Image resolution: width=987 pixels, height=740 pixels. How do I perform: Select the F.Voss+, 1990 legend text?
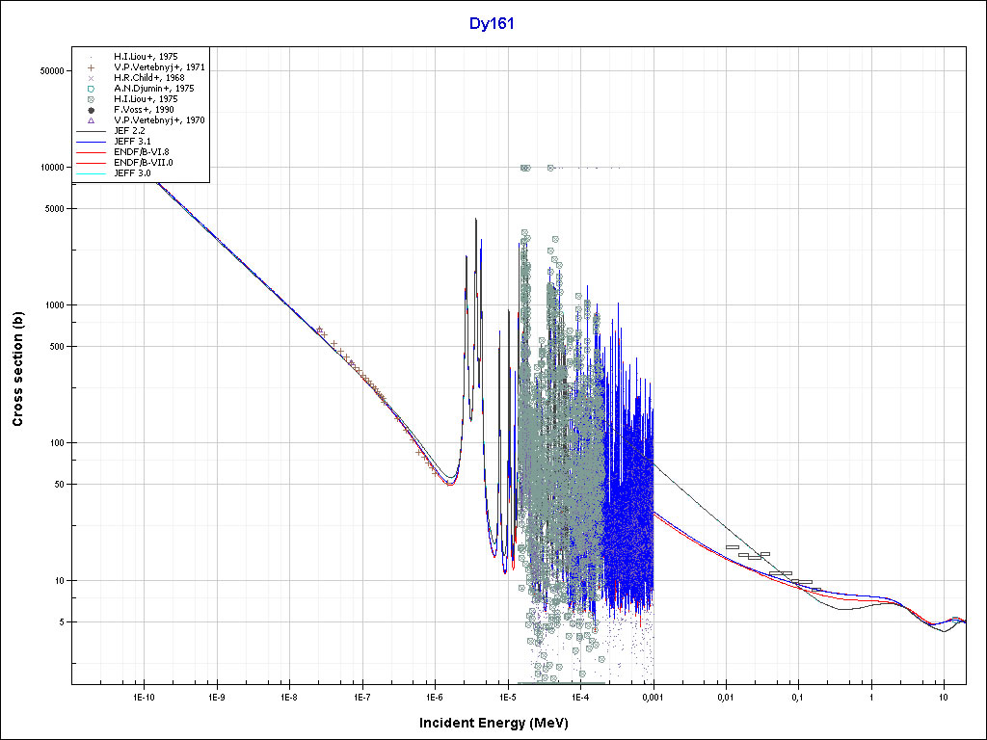144,110
